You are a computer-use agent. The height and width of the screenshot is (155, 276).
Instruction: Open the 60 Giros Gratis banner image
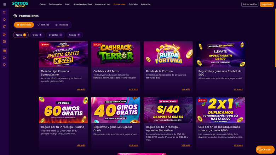[63, 110]
